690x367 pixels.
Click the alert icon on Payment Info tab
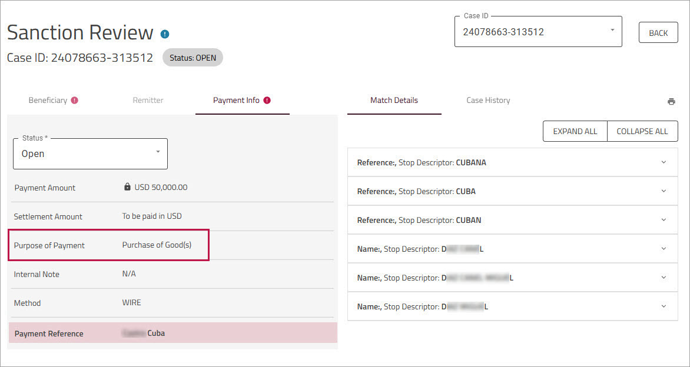click(267, 101)
